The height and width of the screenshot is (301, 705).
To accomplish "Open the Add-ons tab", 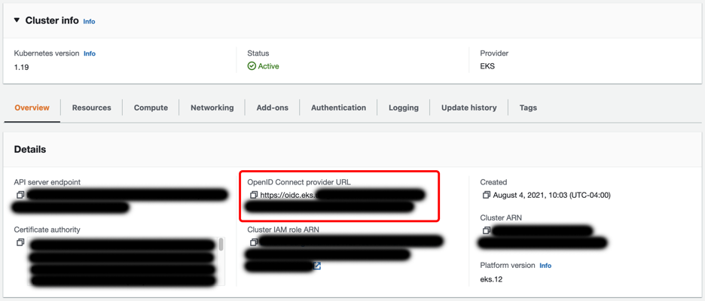I will (x=272, y=108).
